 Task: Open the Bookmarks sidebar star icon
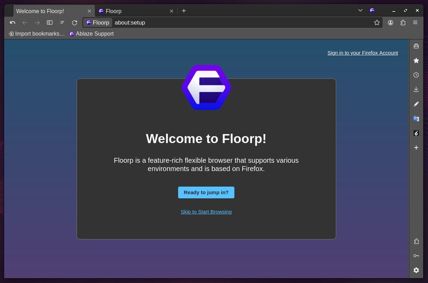click(416, 60)
